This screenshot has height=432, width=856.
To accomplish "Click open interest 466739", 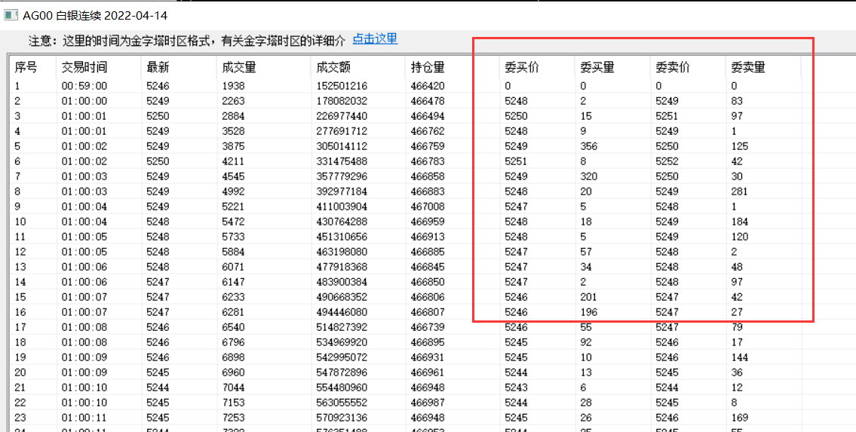I will (428, 328).
